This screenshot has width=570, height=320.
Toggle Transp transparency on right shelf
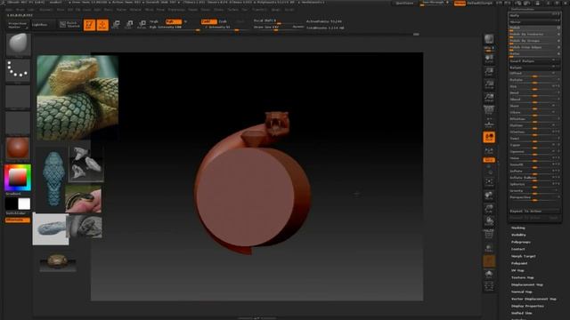[489, 248]
